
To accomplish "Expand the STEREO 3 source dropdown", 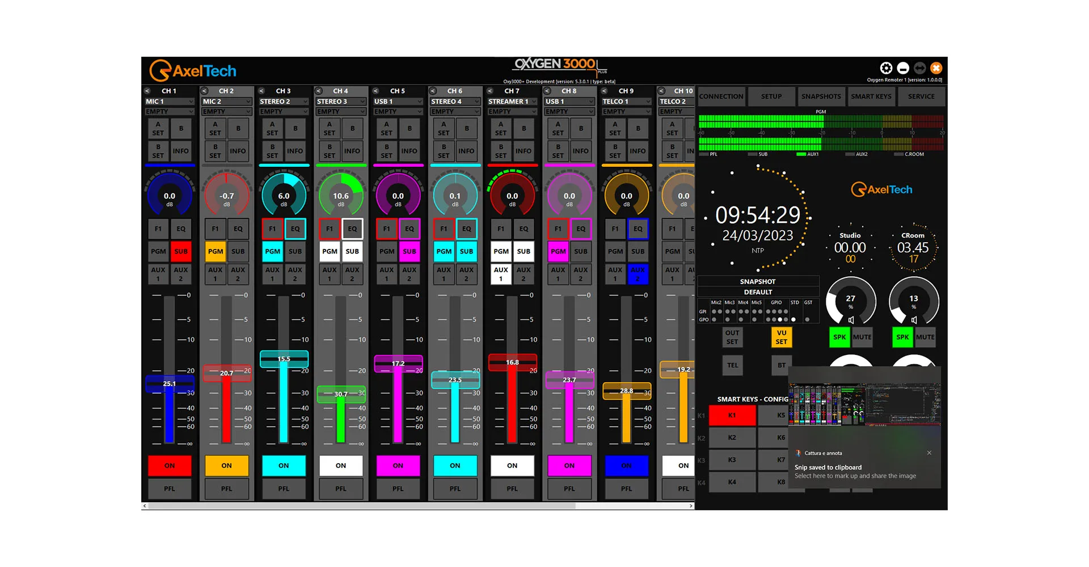I will 341,101.
